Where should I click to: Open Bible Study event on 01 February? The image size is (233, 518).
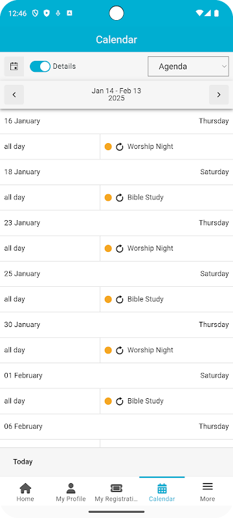146,401
